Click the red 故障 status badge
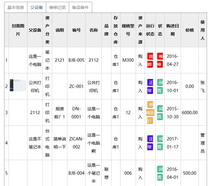218x186 pixels. point(150,60)
